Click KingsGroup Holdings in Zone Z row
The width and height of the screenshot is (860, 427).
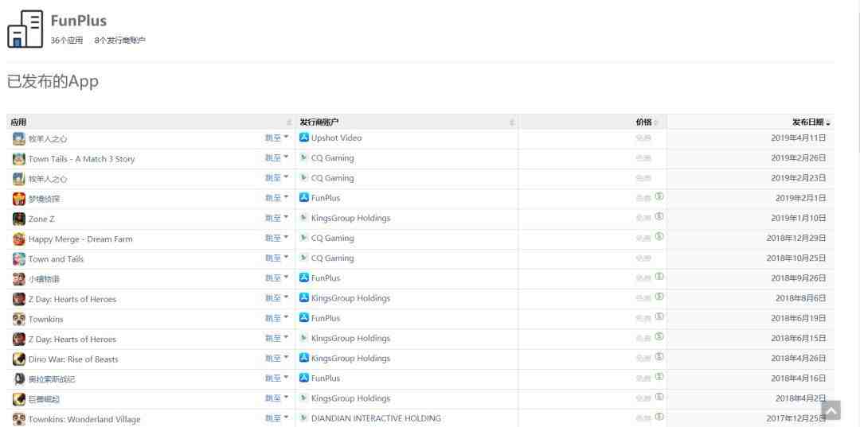point(350,218)
